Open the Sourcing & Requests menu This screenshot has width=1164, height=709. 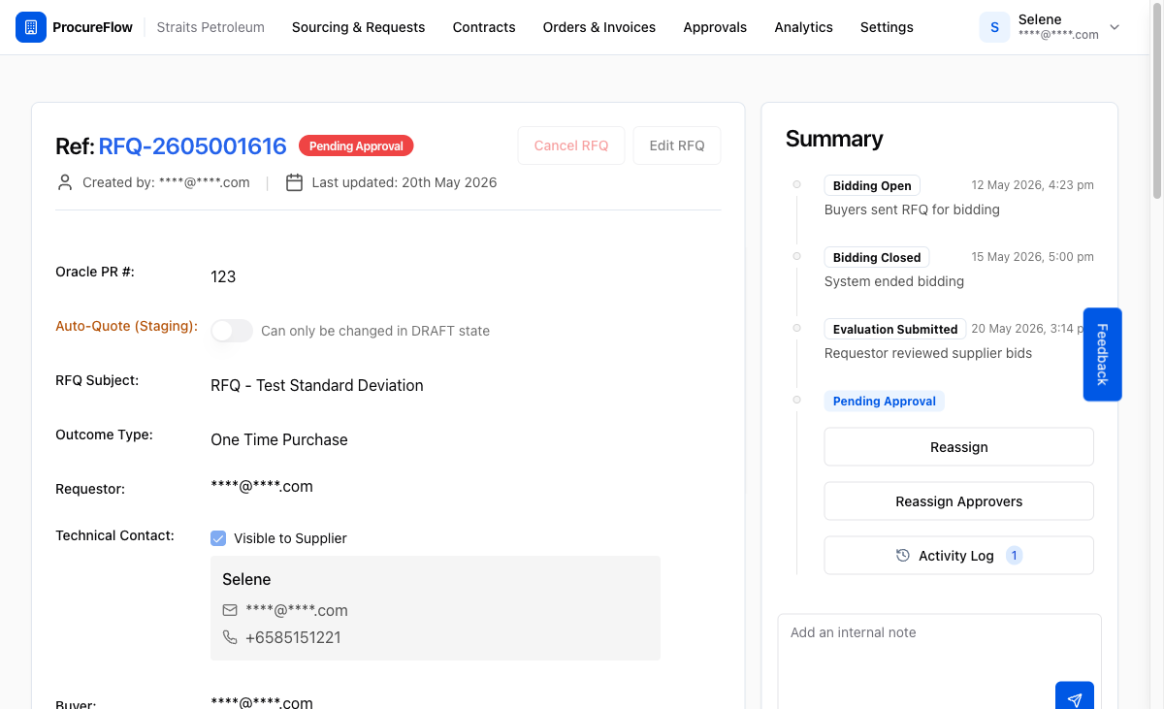[x=358, y=27]
